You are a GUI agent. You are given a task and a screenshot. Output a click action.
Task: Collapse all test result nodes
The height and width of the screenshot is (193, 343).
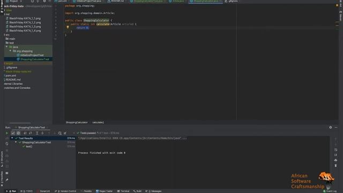pyautogui.click(x=42, y=133)
